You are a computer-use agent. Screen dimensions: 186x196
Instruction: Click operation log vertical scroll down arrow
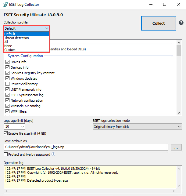(179, 186)
